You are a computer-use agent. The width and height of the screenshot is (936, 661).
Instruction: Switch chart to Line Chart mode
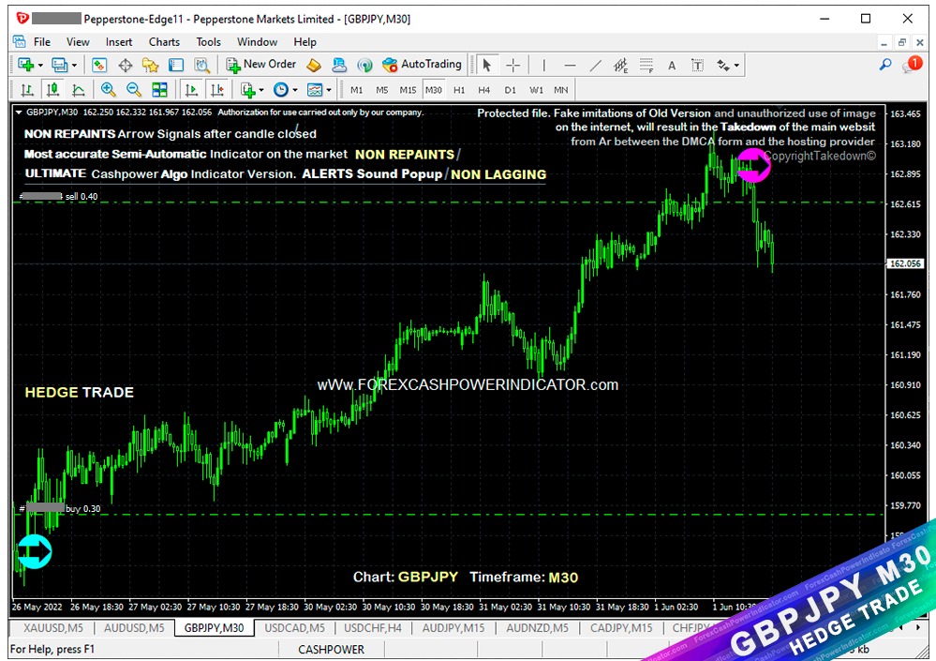(x=78, y=90)
